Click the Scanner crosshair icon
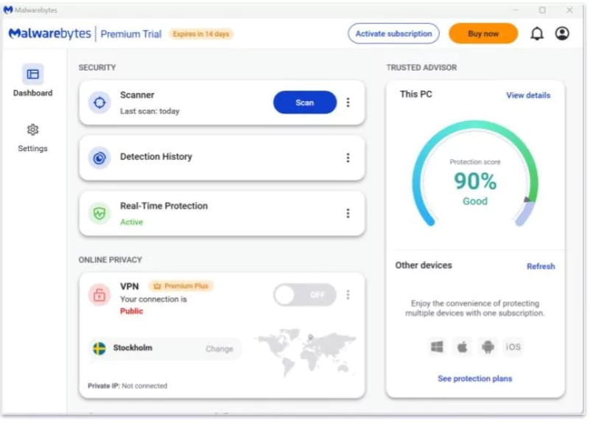Screen dimensions: 599x423 [x=99, y=102]
